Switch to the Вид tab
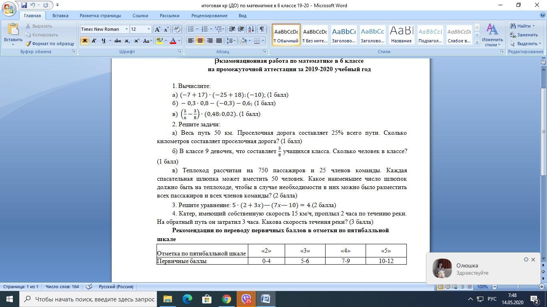This screenshot has width=547, height=307. click(x=242, y=16)
